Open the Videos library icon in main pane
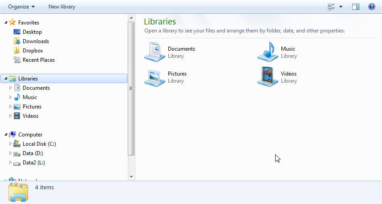Viewport: 382px width, 204px height. click(x=268, y=77)
